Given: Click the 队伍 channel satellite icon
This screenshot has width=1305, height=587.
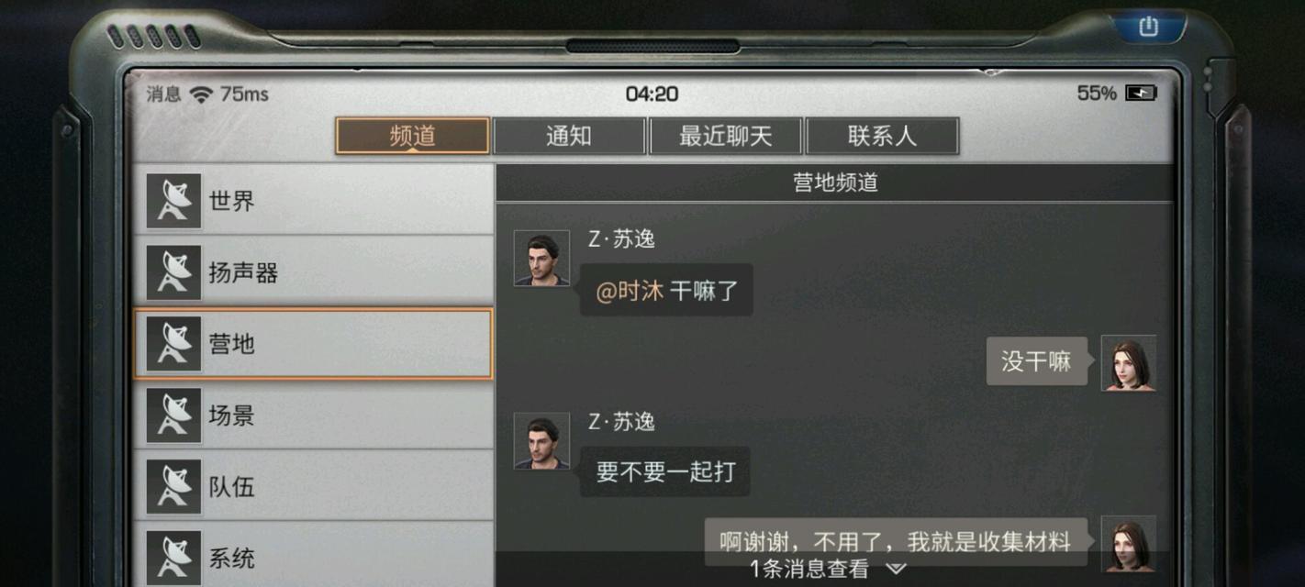Looking at the screenshot, I should 173,487.
